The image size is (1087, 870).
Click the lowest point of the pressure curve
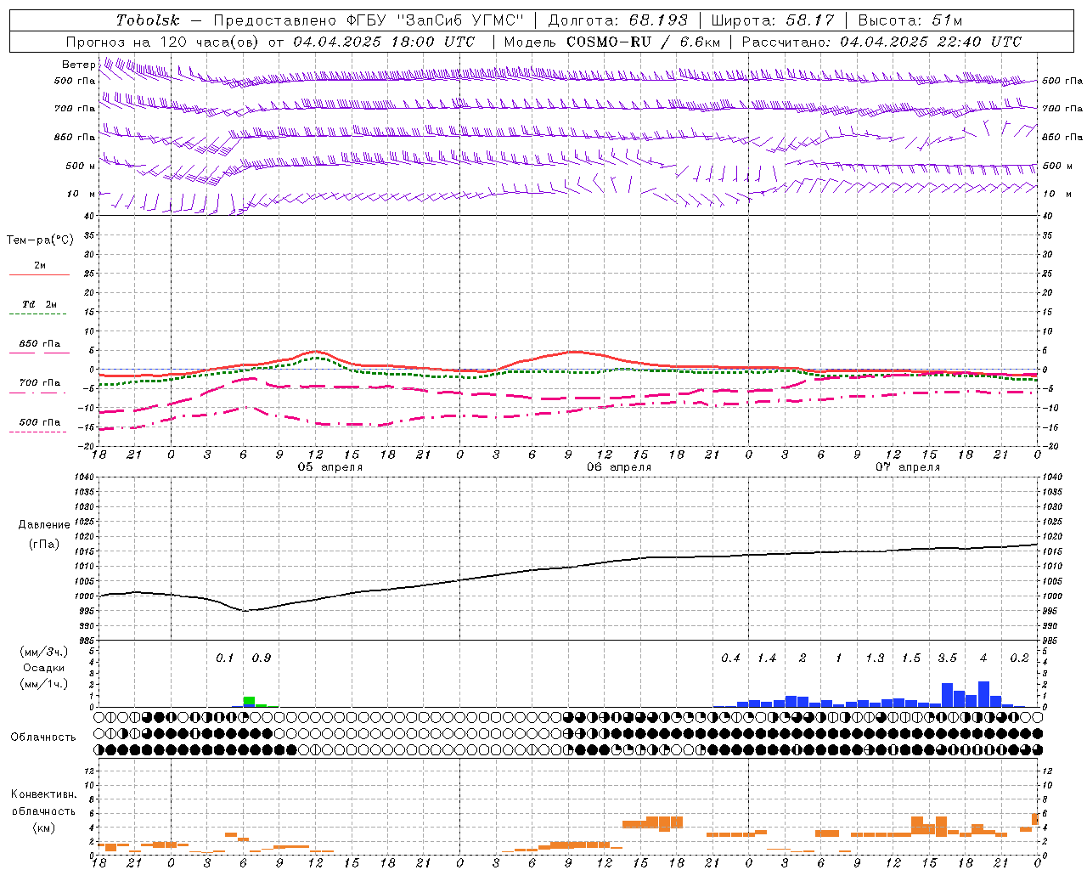[x=245, y=610]
